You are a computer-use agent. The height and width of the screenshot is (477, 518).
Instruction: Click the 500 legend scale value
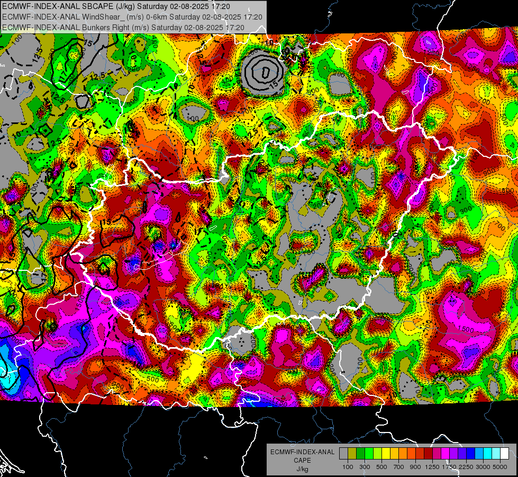tap(381, 467)
